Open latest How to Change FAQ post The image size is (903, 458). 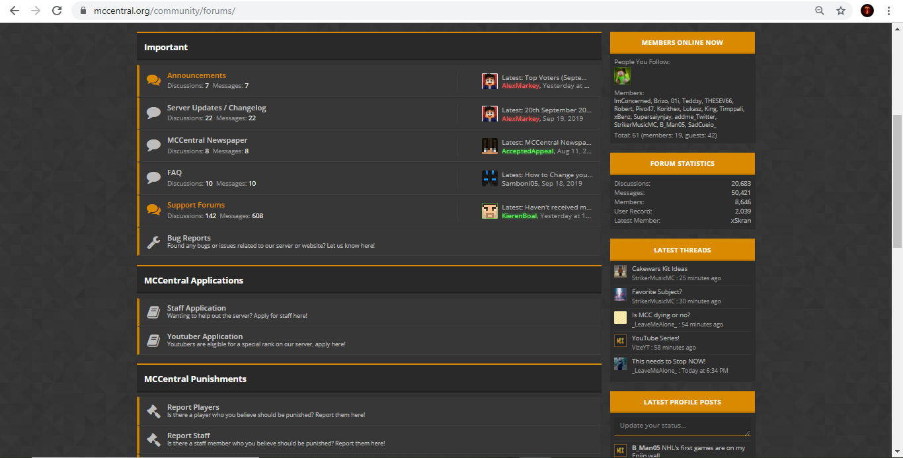(559, 174)
